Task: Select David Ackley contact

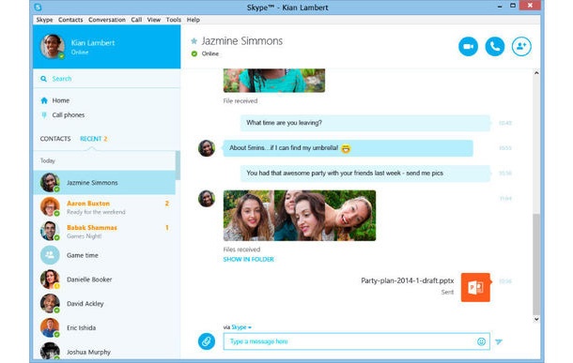Action: [x=104, y=304]
